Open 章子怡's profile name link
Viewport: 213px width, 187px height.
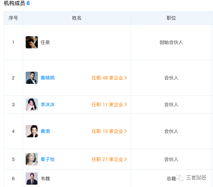pos(48,159)
